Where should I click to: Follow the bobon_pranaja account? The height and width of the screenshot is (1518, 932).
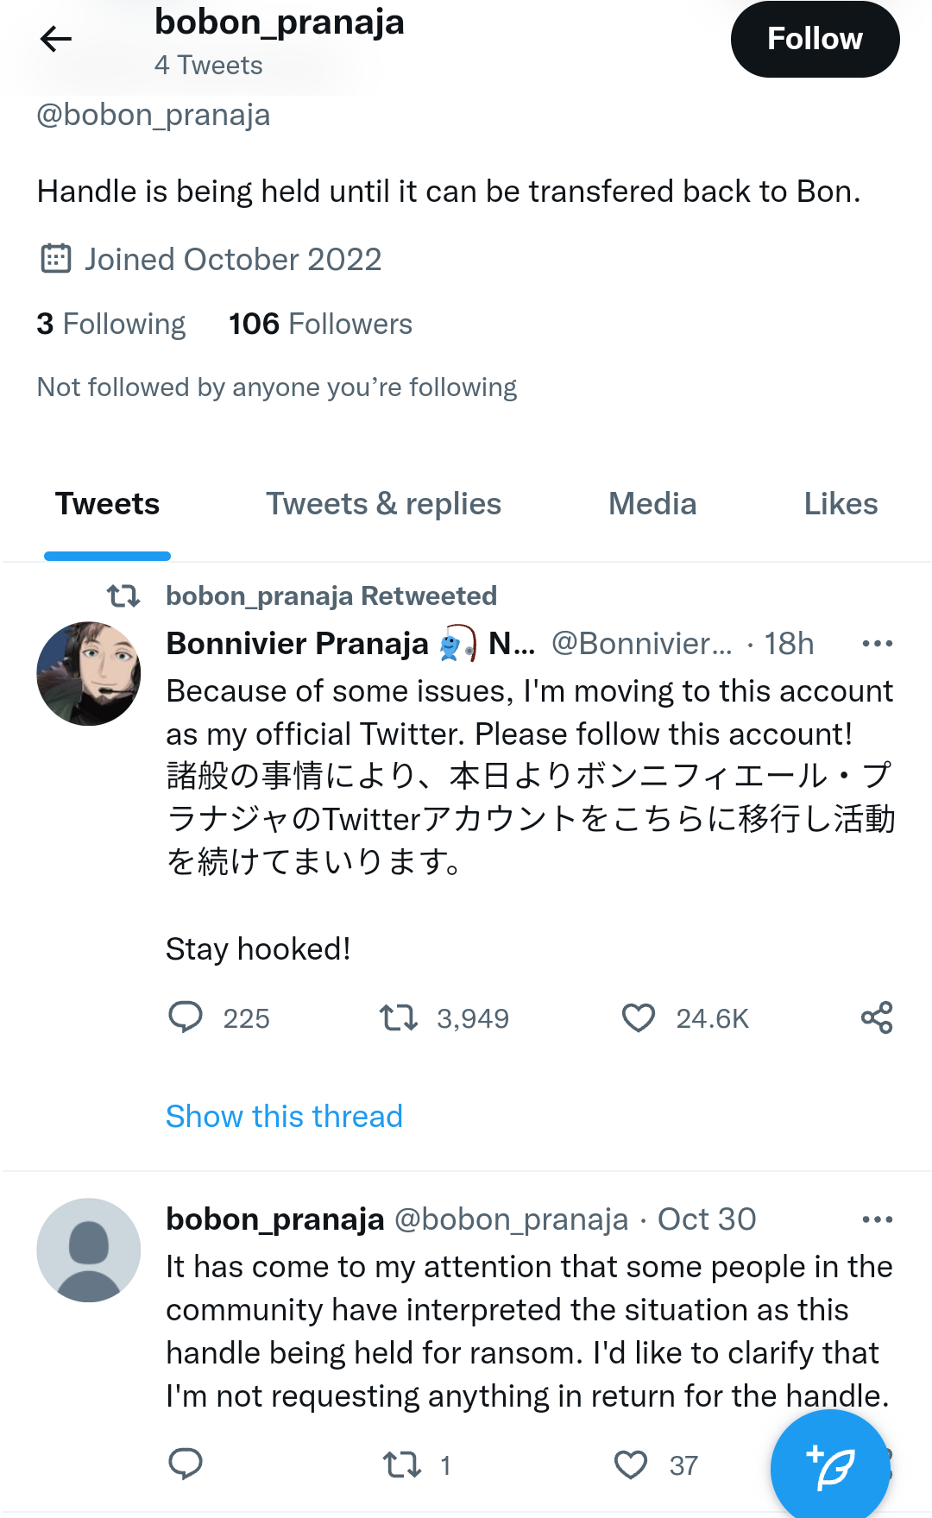click(814, 39)
